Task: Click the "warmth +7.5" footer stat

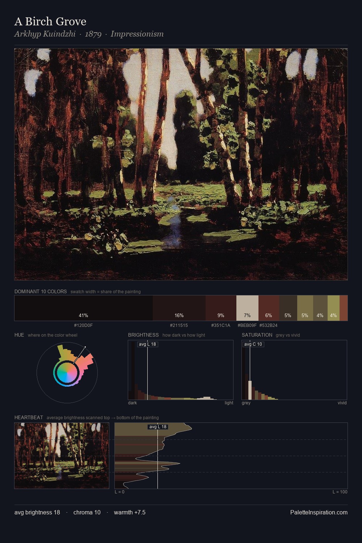Action: tap(130, 512)
